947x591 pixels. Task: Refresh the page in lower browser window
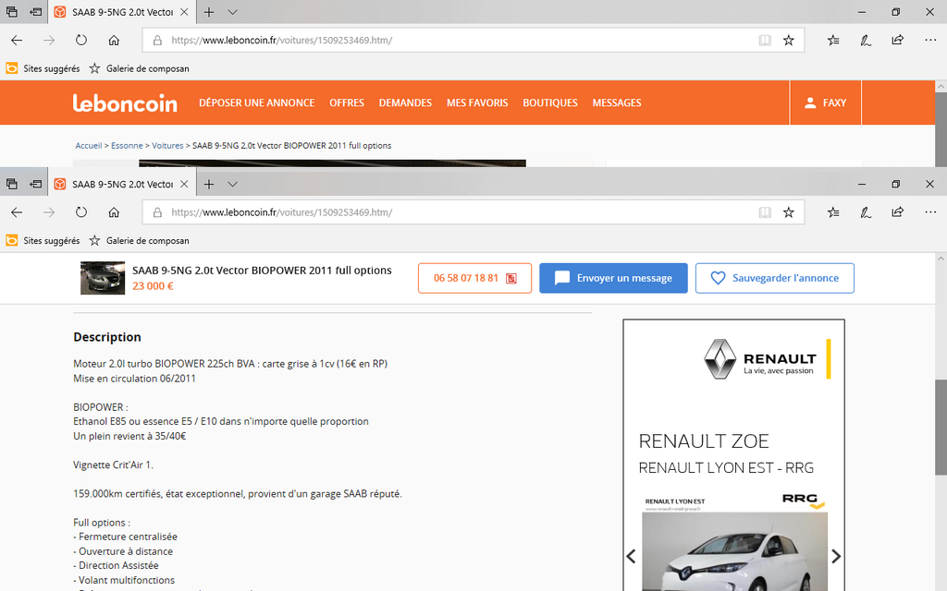(81, 212)
